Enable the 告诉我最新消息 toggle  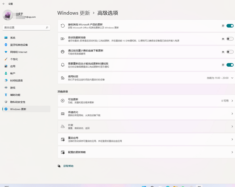coord(230,39)
